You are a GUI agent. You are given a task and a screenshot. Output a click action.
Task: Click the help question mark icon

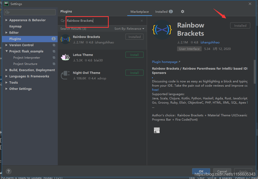tap(9, 171)
